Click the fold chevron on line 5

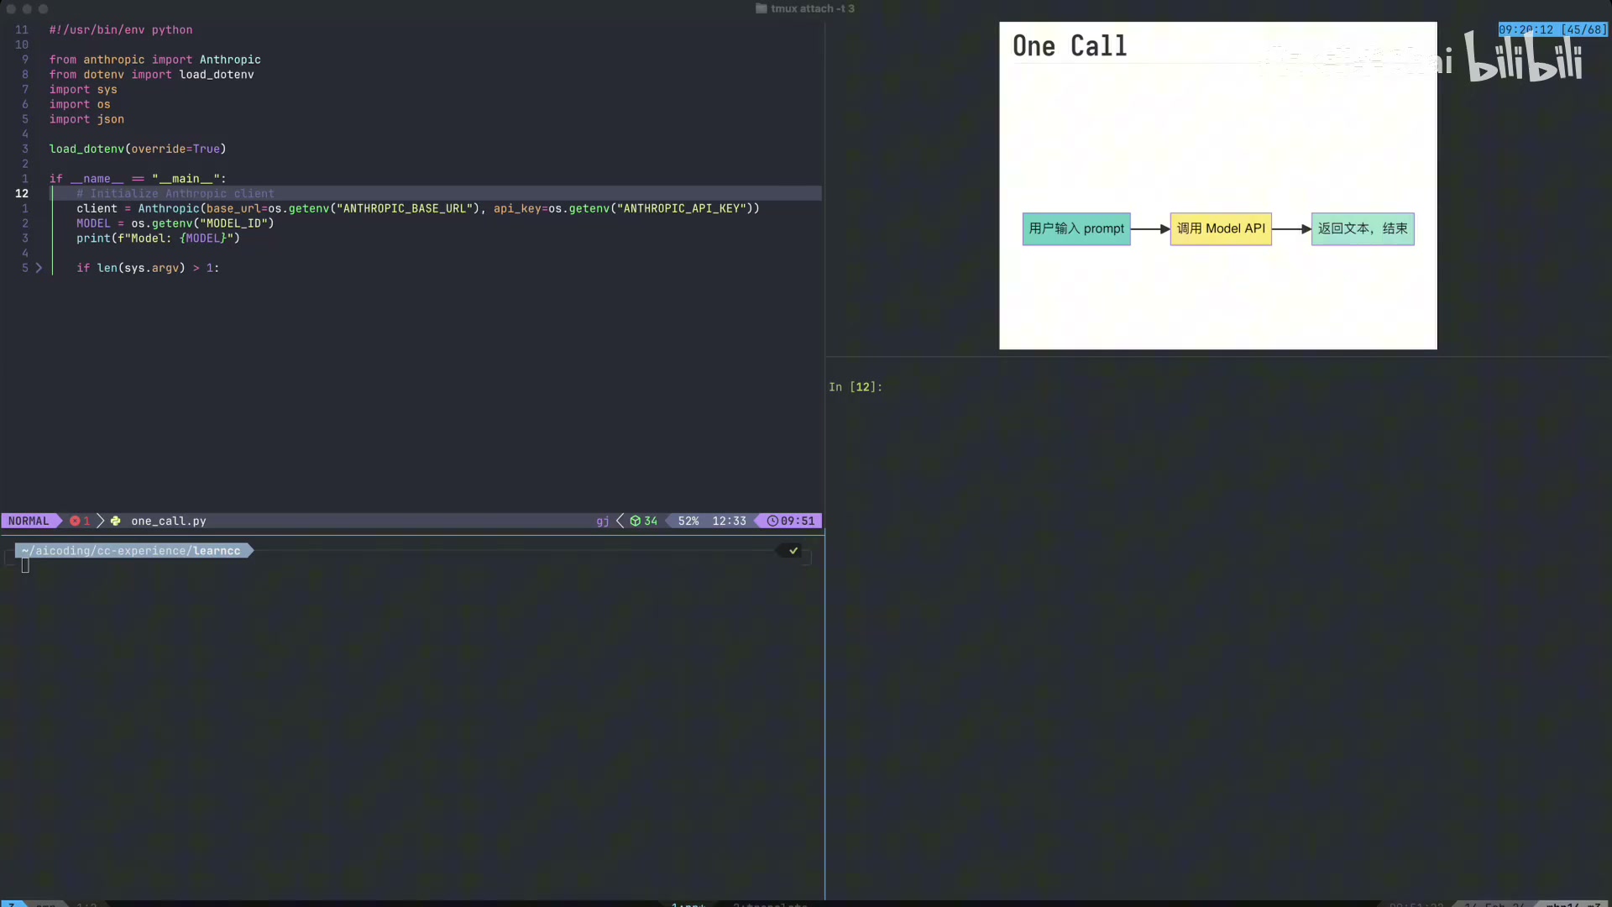39,268
